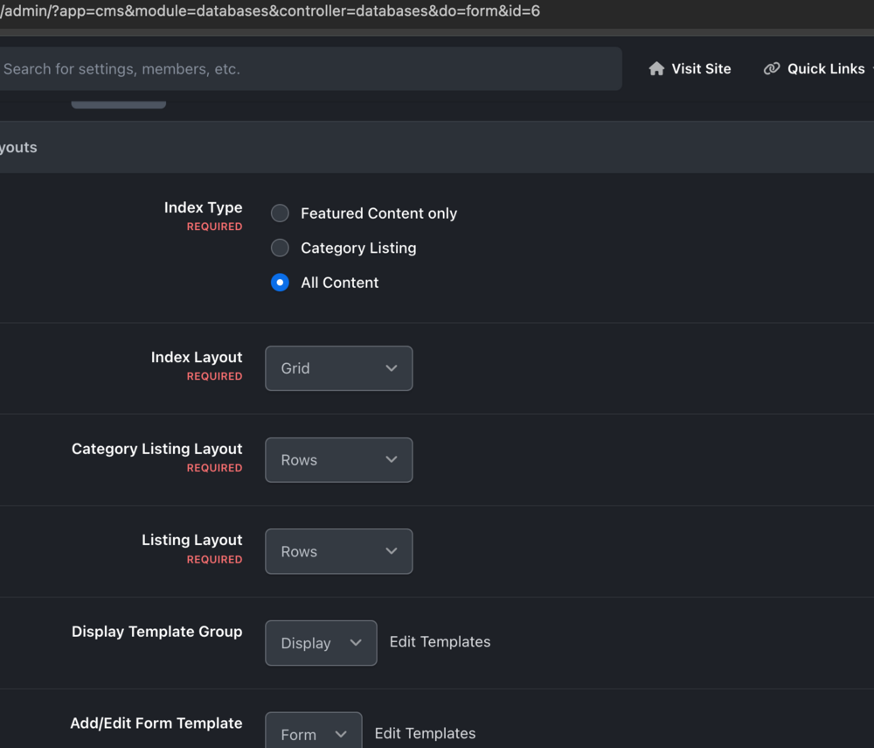Click Edit Templates beside Form dropdown
This screenshot has height=748, width=874.
pos(425,733)
